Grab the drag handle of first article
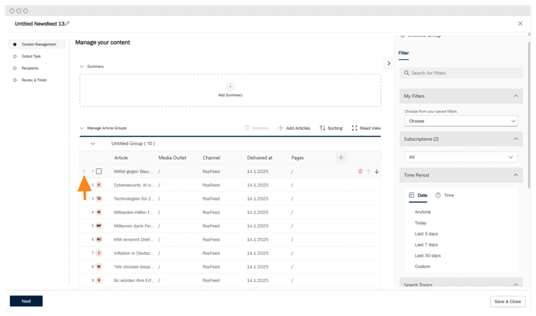Screen dimensions: 536x316 [x=84, y=171]
